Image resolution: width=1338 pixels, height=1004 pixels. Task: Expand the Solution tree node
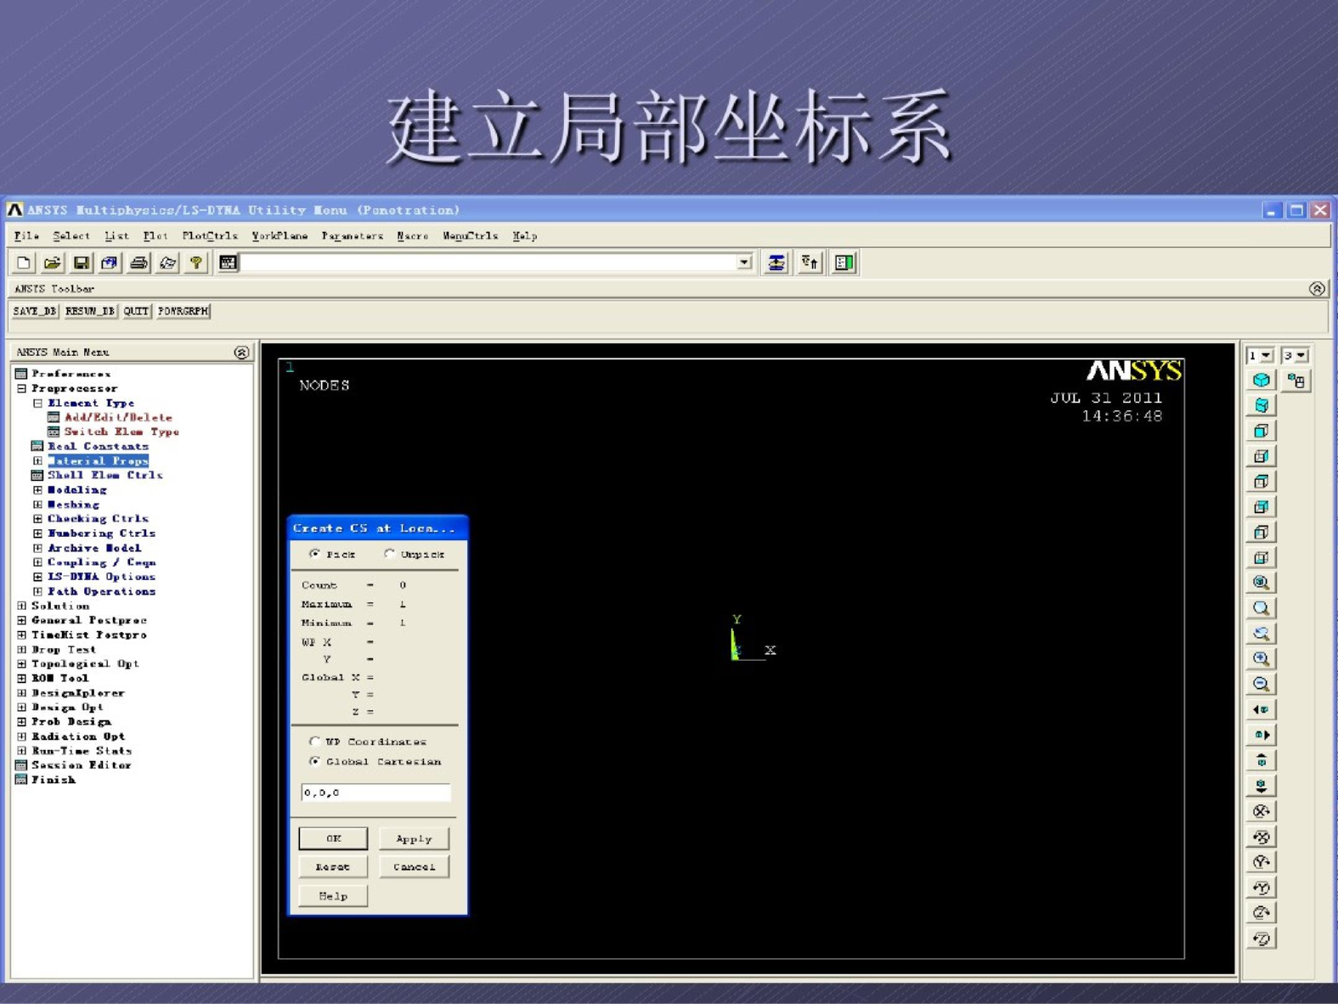point(22,606)
